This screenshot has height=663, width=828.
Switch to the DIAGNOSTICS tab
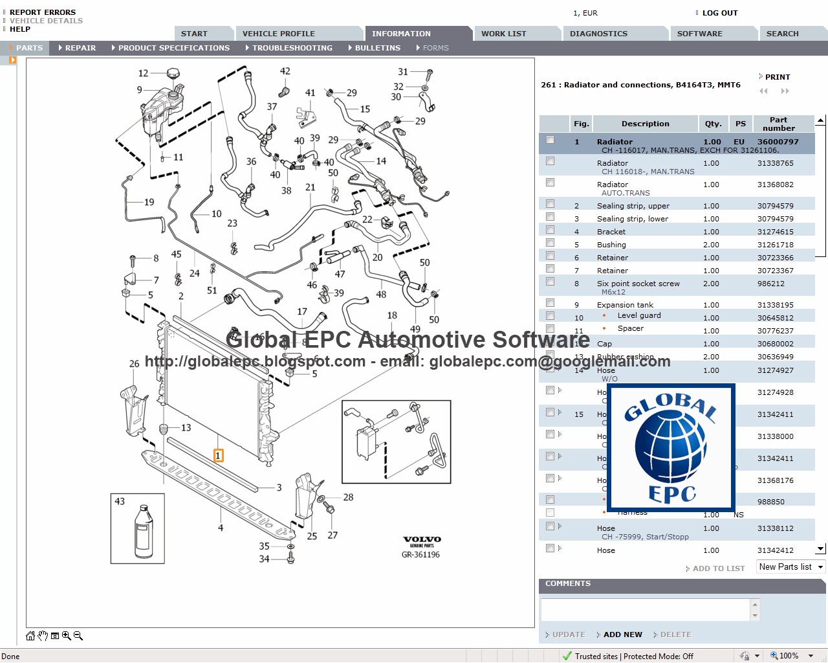coord(615,34)
